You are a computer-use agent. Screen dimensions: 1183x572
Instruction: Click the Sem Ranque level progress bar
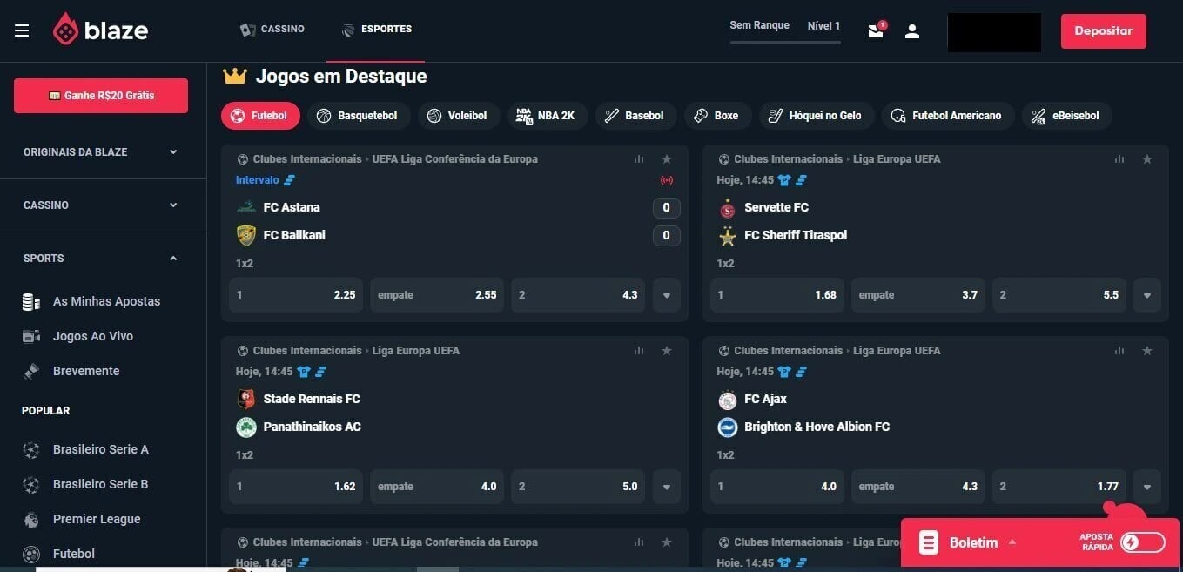(x=785, y=42)
